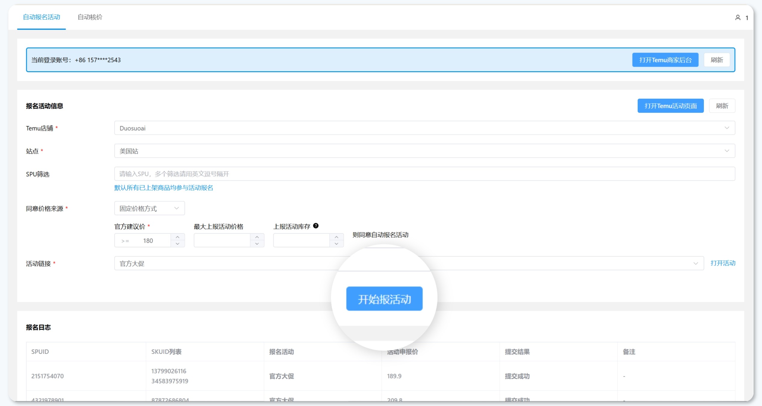This screenshot has height=406, width=762.
Task: Click 刷新 button in 报名活动信息 section
Action: point(722,106)
